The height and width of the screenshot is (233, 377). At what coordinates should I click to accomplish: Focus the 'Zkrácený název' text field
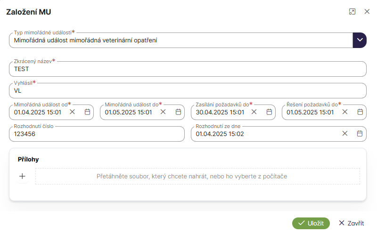point(188,69)
